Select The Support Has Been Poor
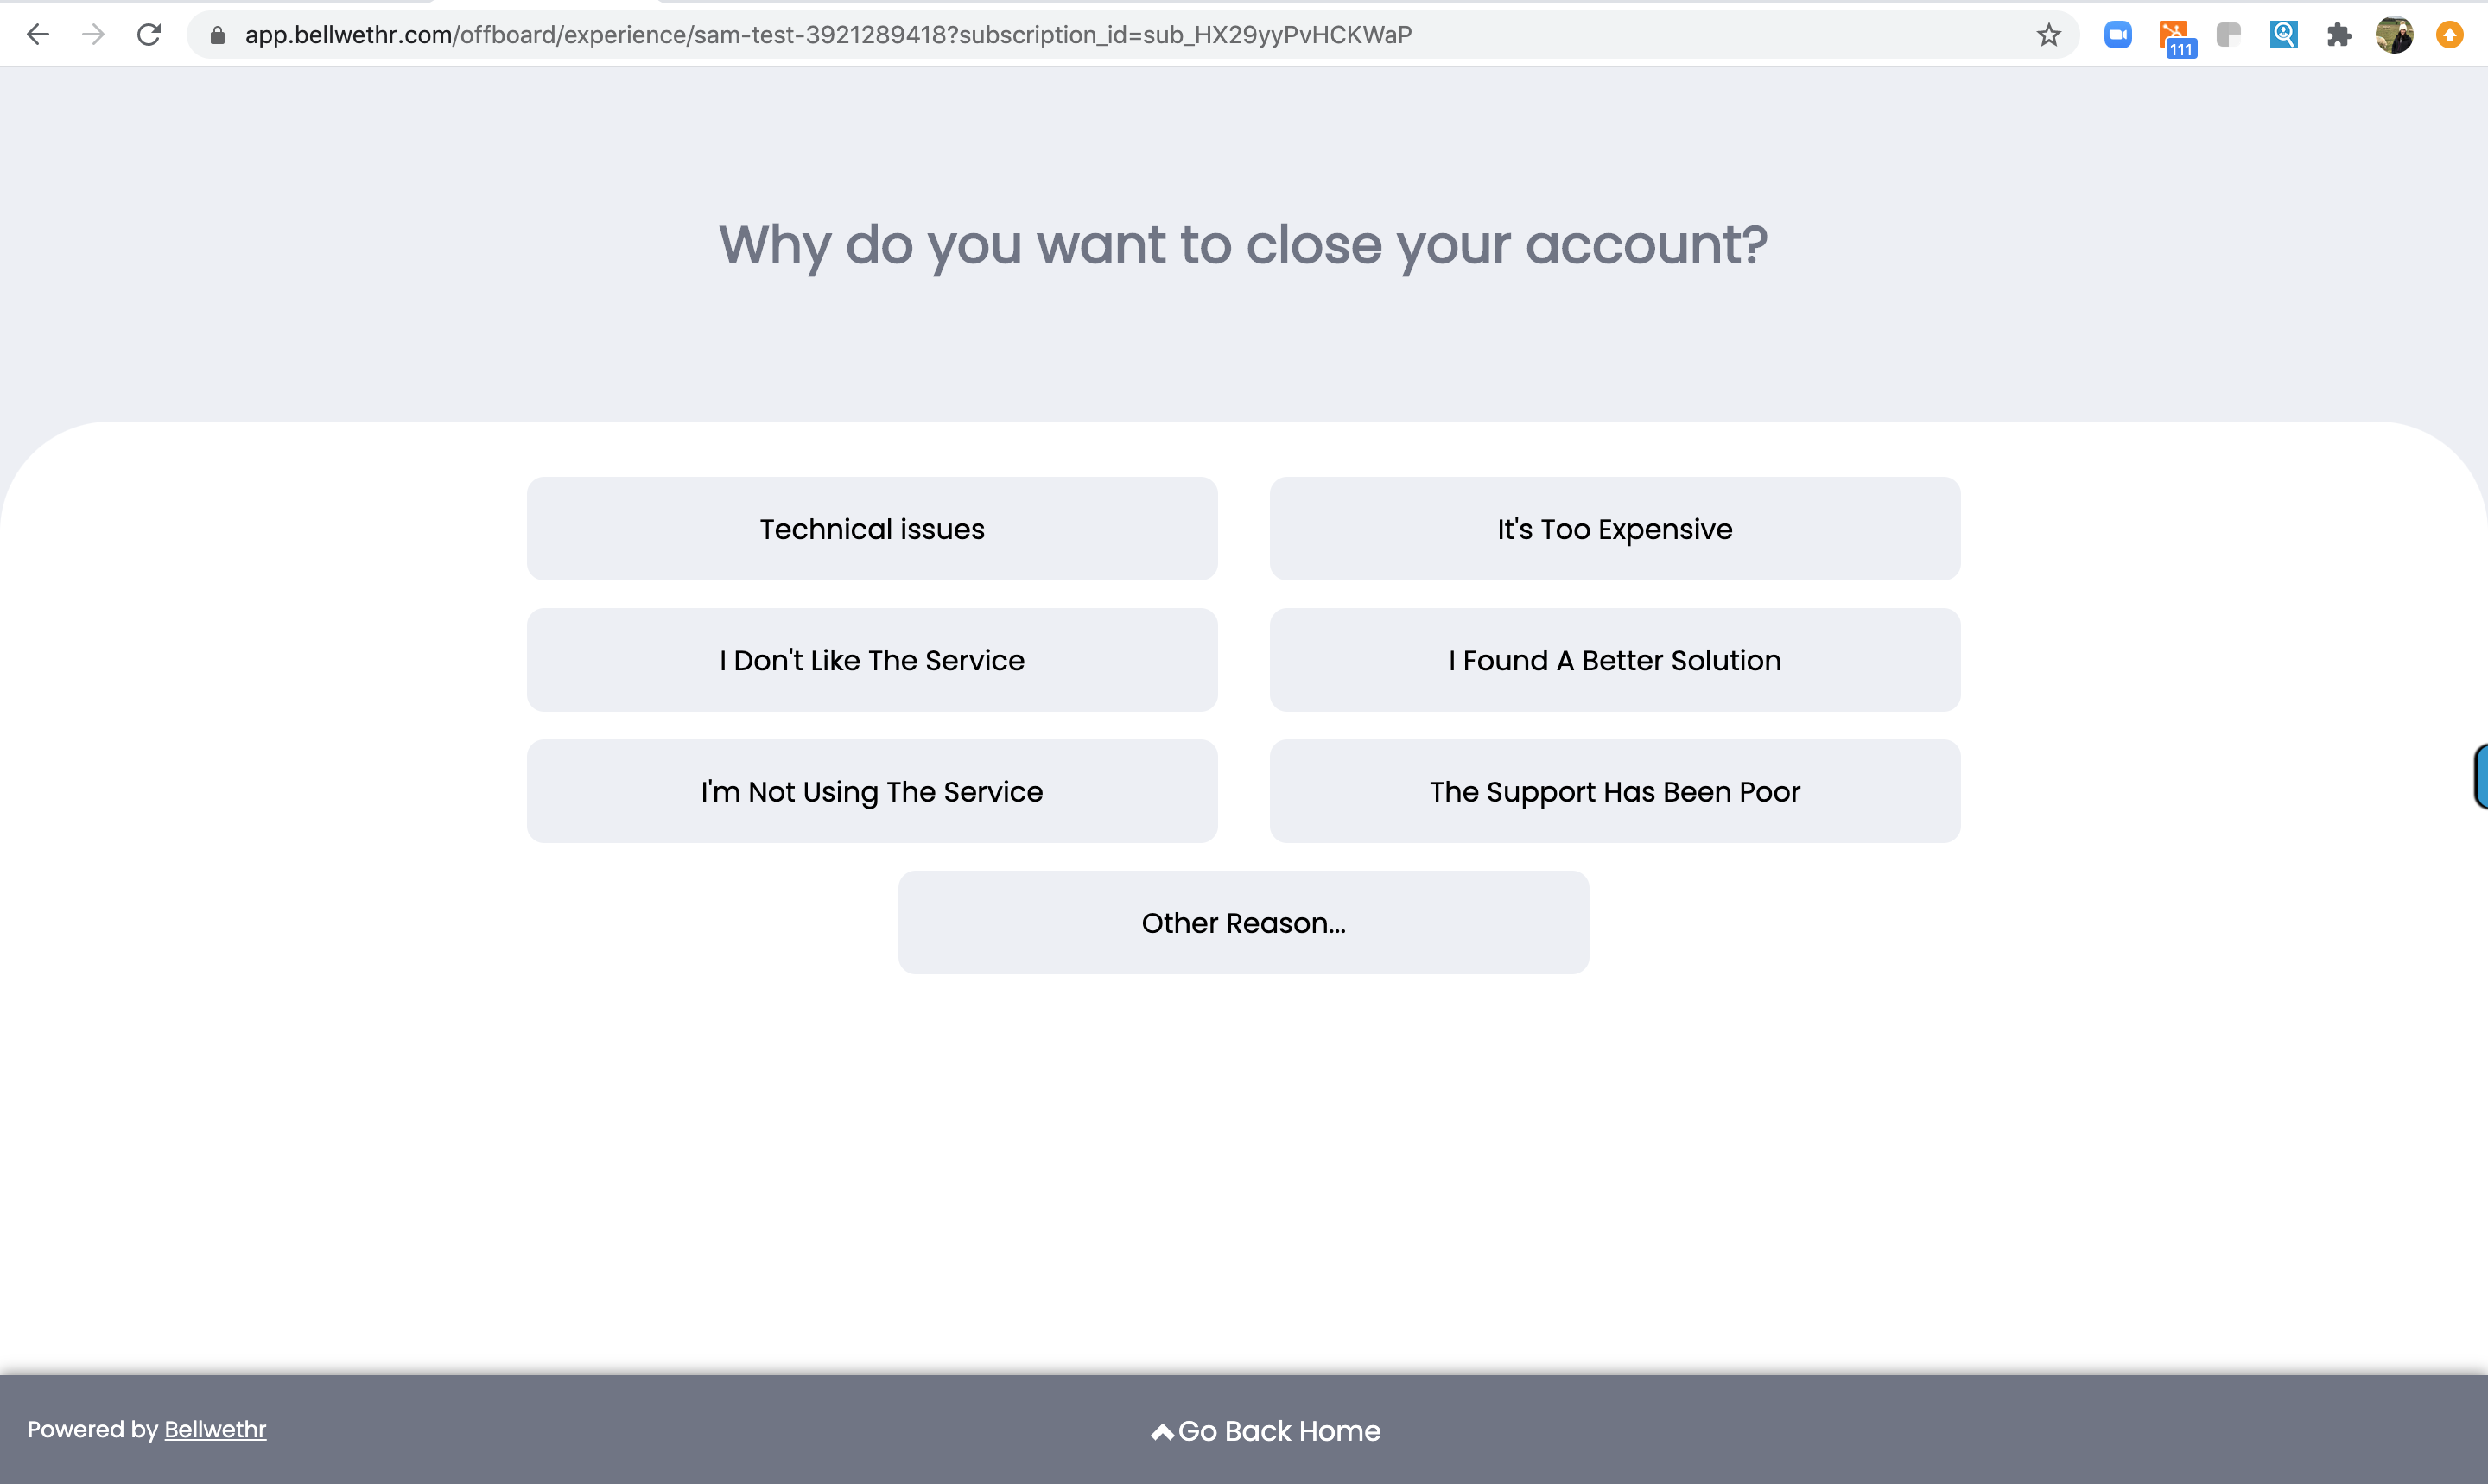Image resolution: width=2488 pixels, height=1484 pixels. coord(1615,791)
